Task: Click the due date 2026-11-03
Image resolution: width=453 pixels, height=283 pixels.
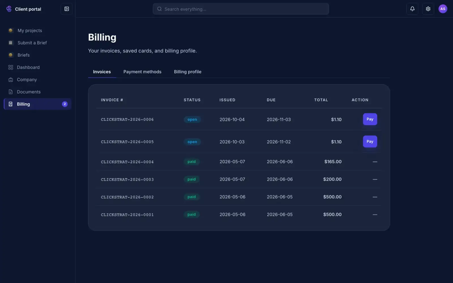Action: [x=279, y=119]
